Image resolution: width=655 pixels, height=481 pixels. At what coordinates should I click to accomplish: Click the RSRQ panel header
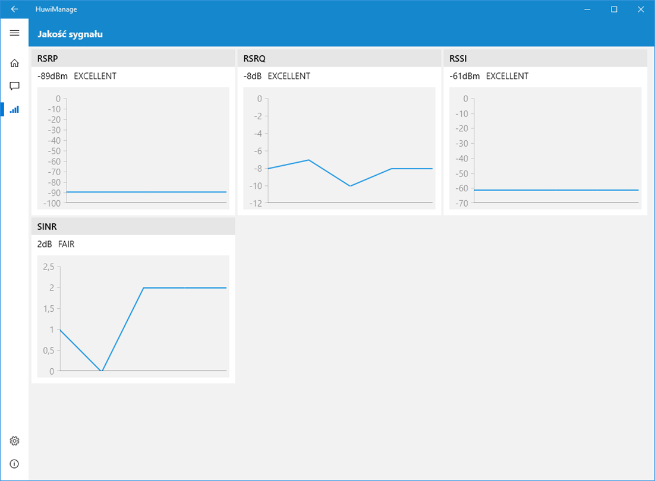[339, 58]
